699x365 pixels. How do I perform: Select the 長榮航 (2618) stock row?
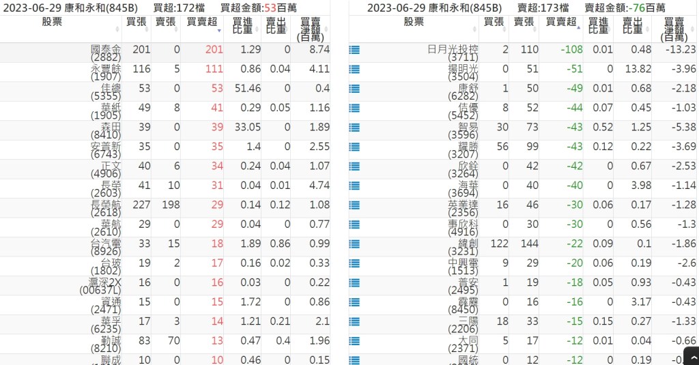click(x=105, y=208)
